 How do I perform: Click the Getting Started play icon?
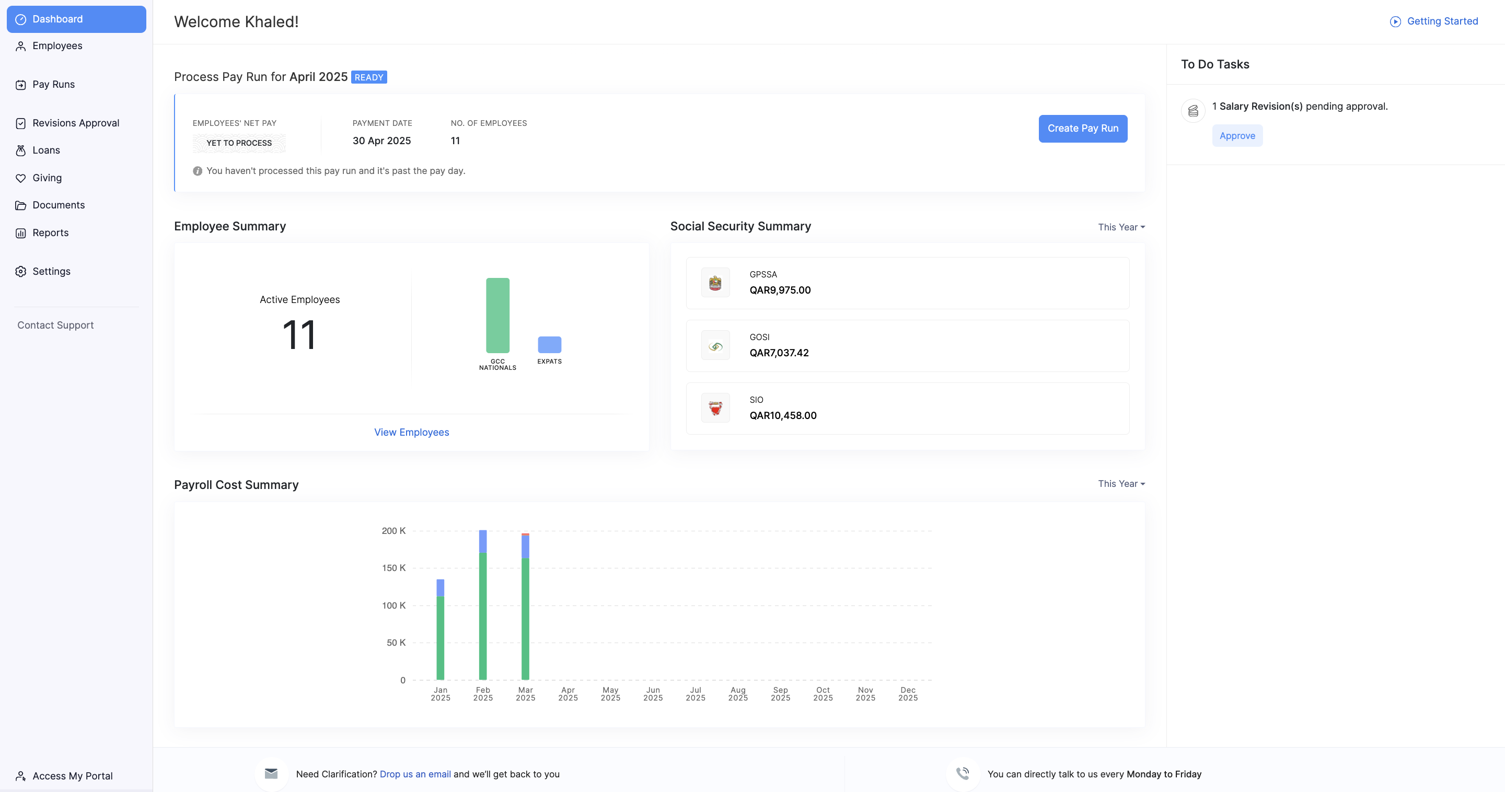coord(1395,21)
